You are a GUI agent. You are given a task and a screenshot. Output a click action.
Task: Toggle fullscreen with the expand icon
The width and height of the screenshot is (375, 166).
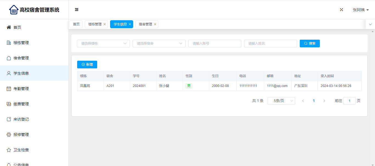pyautogui.click(x=342, y=10)
